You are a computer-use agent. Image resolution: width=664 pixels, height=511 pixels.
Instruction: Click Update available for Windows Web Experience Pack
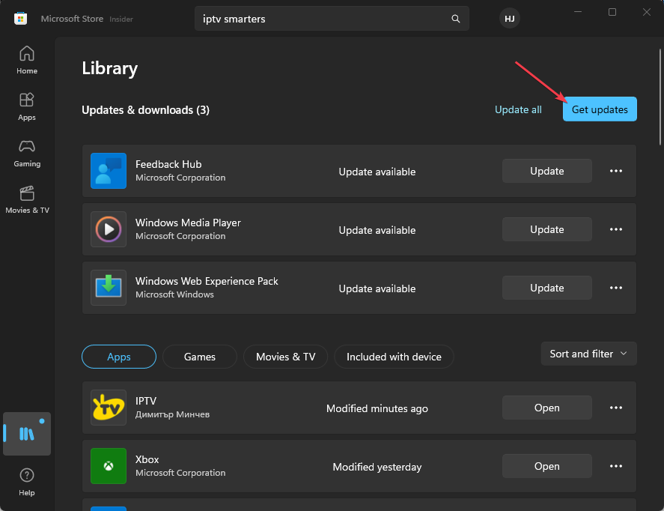point(377,288)
